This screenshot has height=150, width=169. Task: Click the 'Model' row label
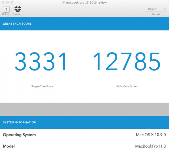(x=9, y=146)
